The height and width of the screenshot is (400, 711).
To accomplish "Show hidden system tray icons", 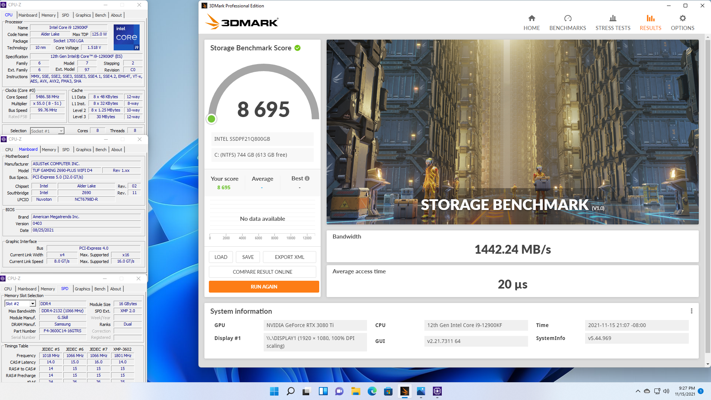I will (x=638, y=391).
